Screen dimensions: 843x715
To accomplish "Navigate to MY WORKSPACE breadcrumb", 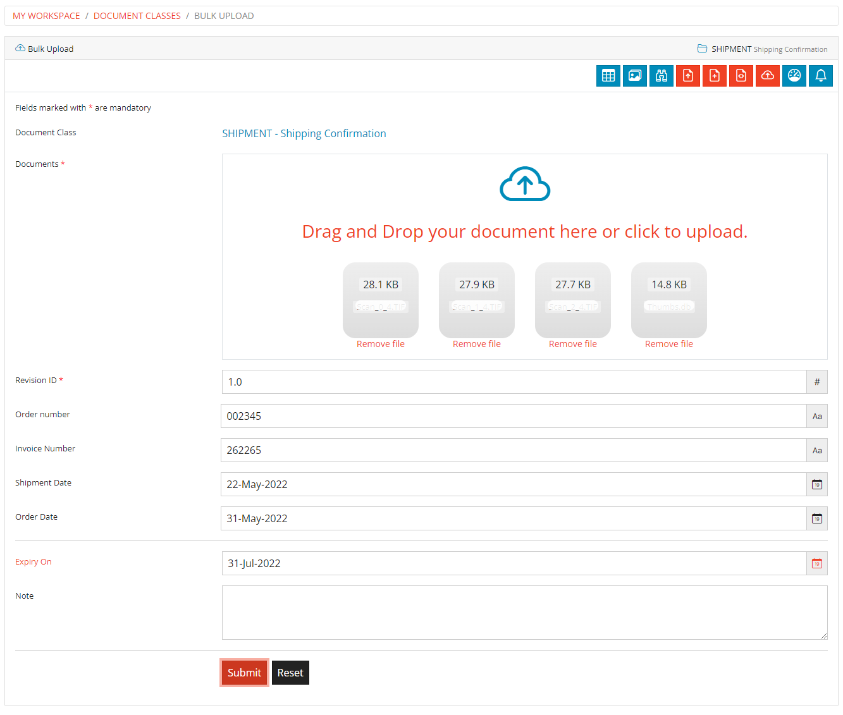I will click(x=46, y=15).
